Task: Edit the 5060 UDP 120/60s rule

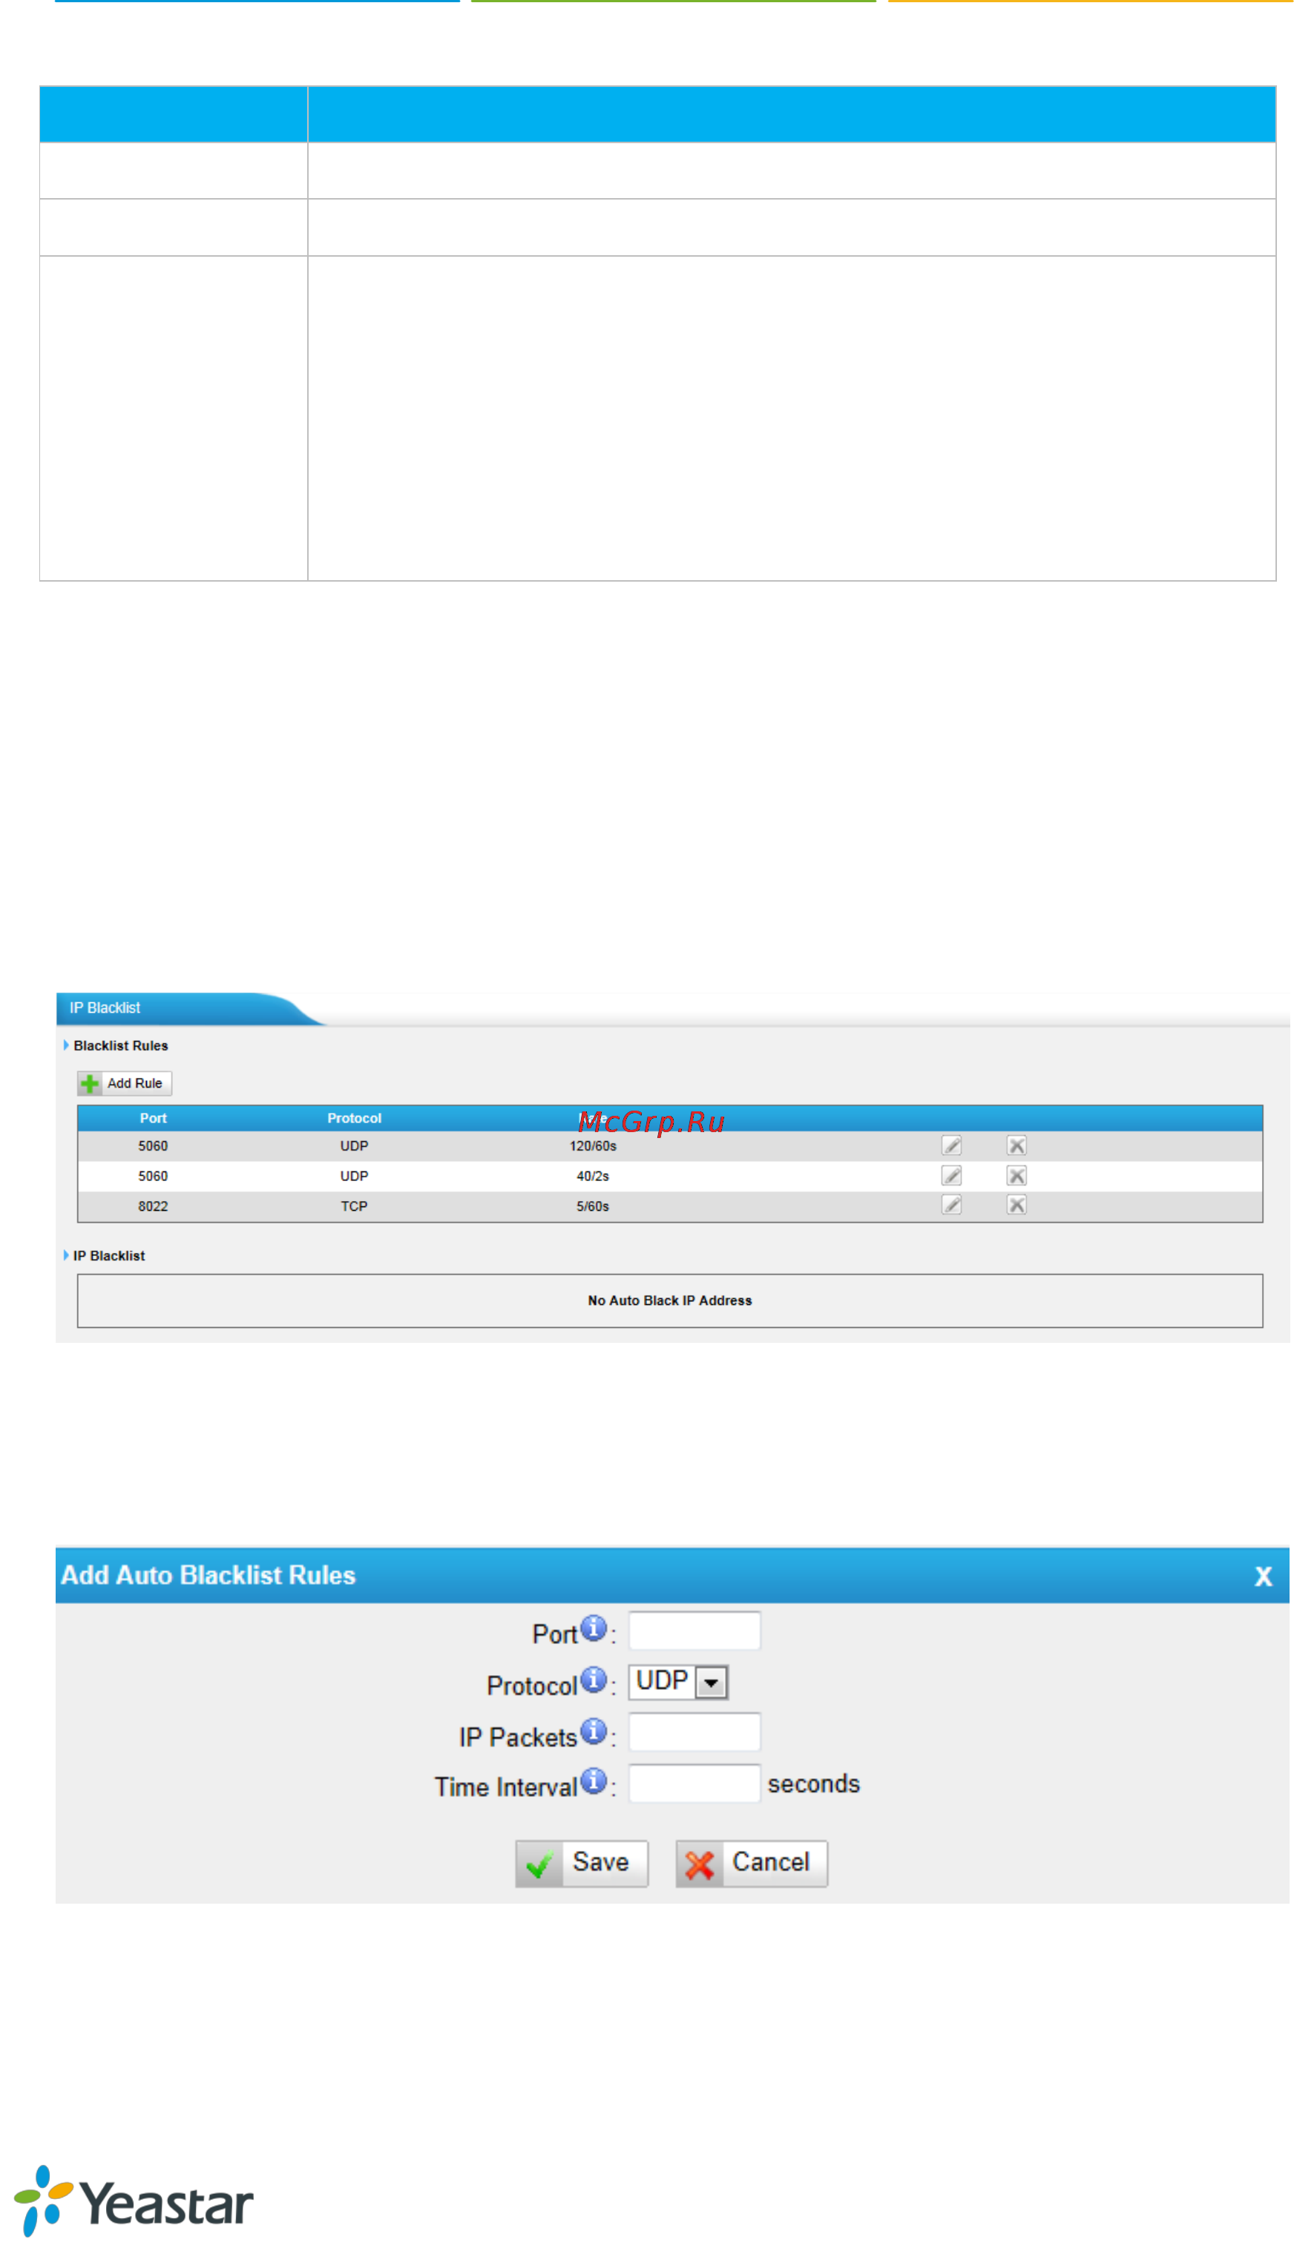Action: point(951,1145)
